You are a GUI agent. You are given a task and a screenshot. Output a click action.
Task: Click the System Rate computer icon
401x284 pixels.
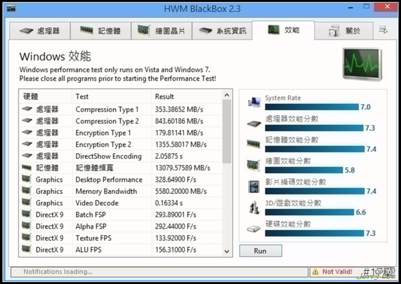(x=254, y=103)
